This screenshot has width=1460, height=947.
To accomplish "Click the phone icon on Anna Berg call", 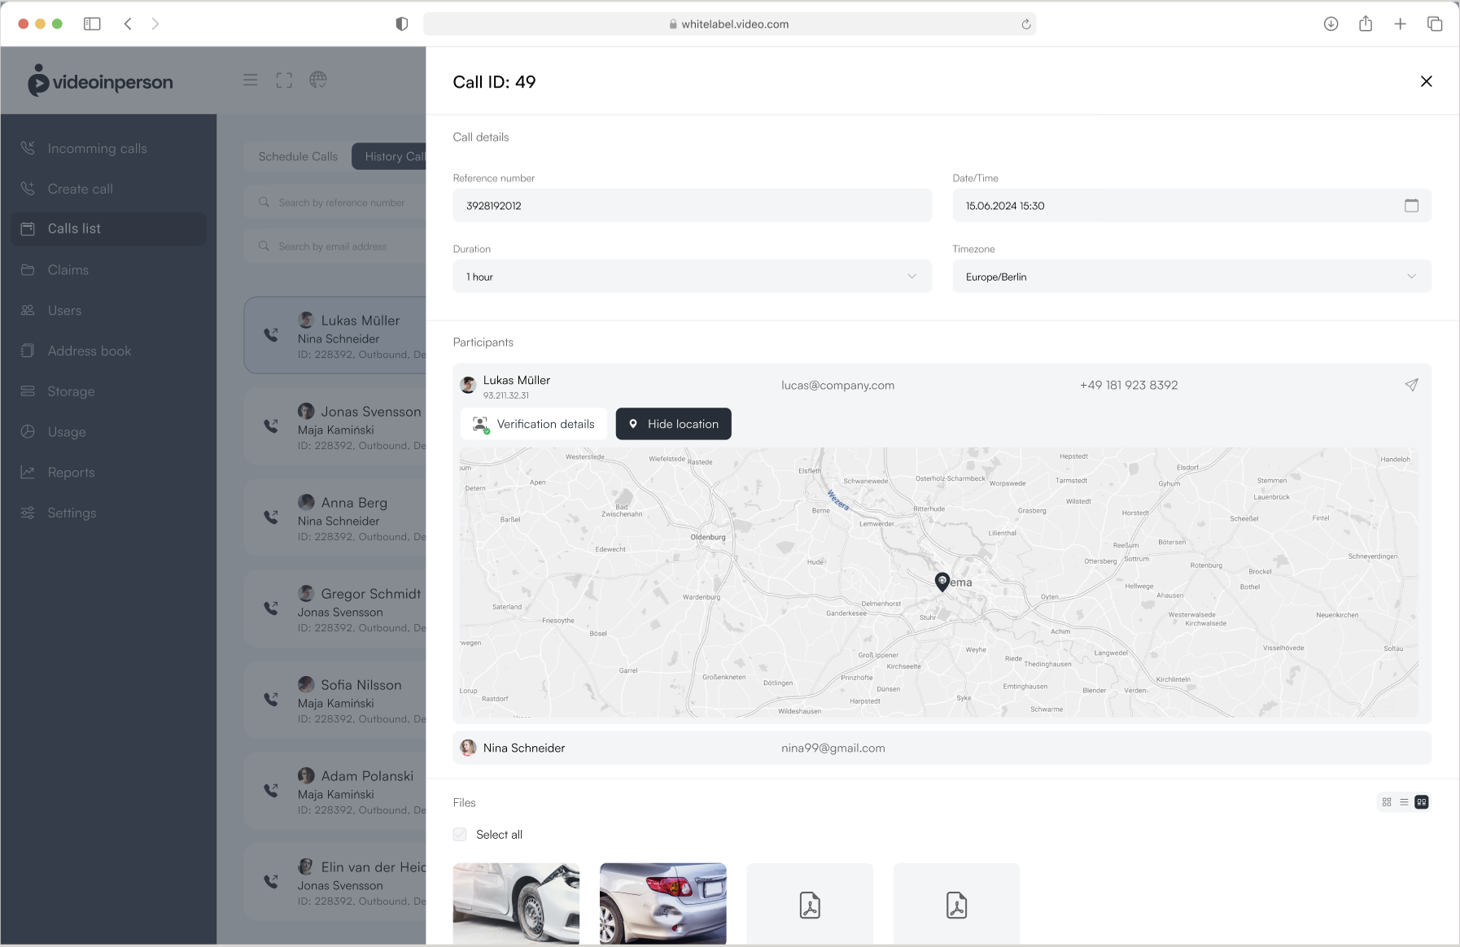I will pyautogui.click(x=271, y=517).
